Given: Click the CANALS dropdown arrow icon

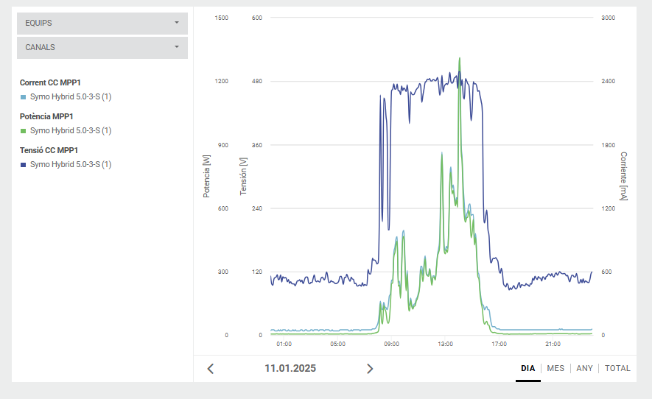Looking at the screenshot, I should pos(177,47).
